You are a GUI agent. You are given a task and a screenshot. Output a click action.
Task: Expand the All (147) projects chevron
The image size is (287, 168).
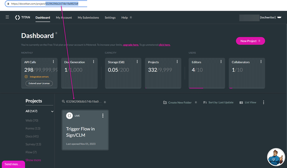[52, 111]
